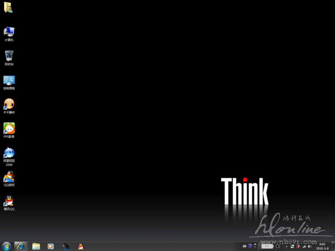This screenshot has height=251, width=335.
Task: Click the tray icon with the red X
Action: coord(298,247)
